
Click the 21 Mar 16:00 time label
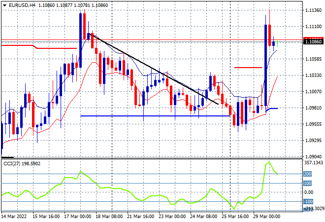[x=140, y=217]
